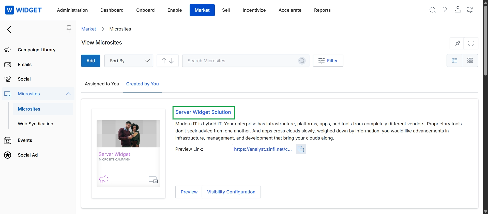Click the scrollbar down arrow
Viewport: 488px width, 214px height.
(x=485, y=211)
